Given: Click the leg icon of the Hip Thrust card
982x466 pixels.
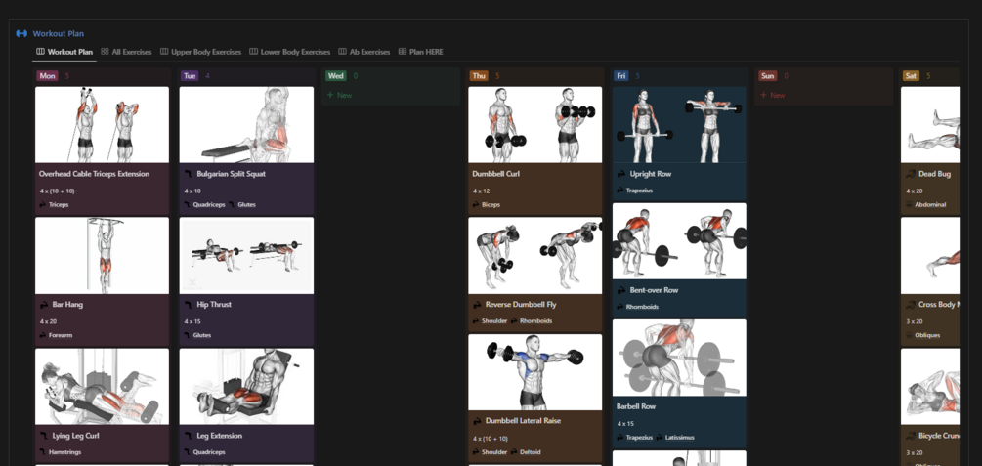Looking at the screenshot, I should (189, 305).
